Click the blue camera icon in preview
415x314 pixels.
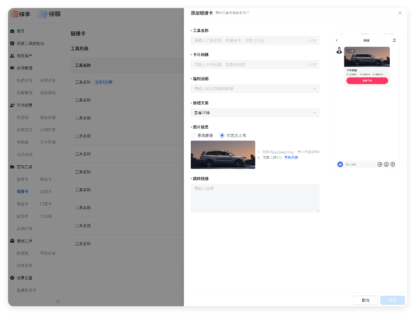[340, 164]
